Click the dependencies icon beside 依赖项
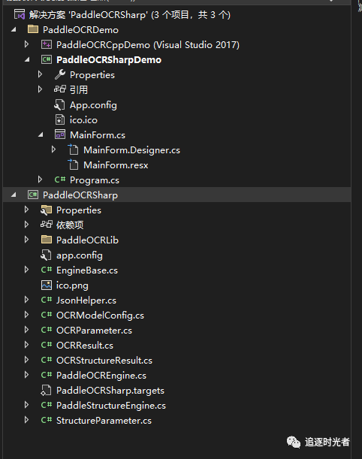The image size is (362, 459). 47,224
